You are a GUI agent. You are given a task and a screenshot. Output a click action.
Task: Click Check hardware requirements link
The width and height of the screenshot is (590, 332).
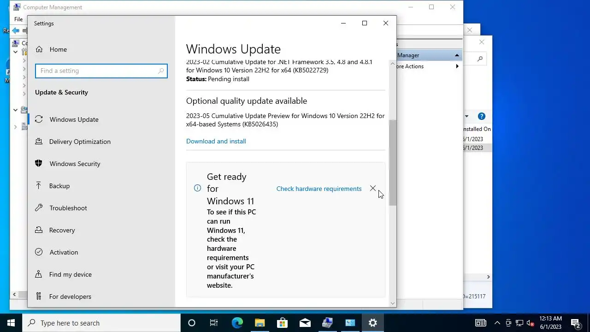(x=319, y=189)
